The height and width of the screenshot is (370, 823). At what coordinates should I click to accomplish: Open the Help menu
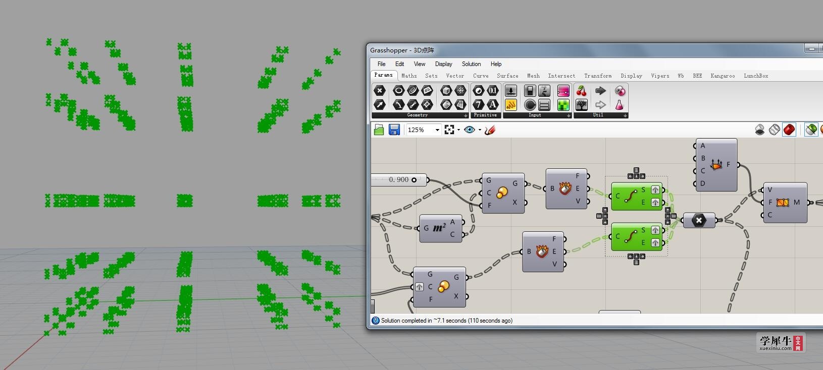coord(496,64)
